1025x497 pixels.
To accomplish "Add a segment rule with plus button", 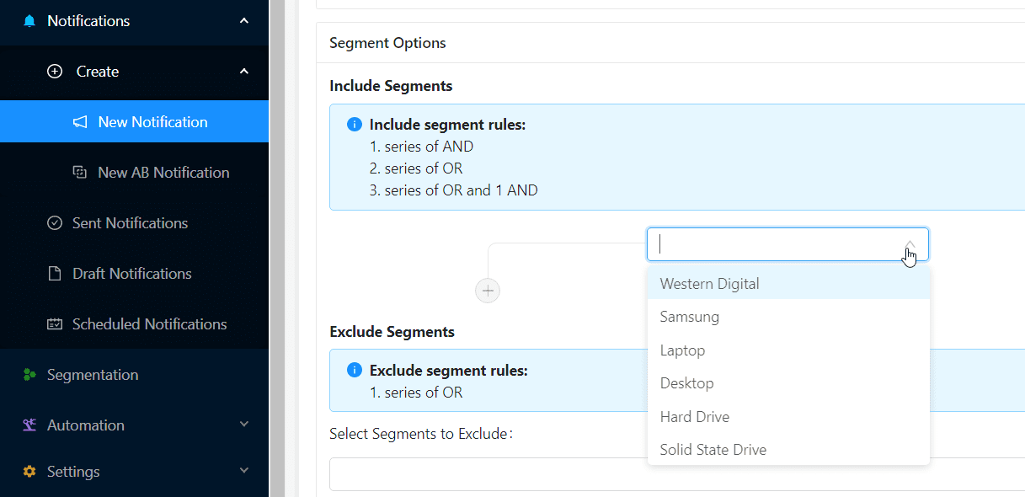I will pos(488,291).
